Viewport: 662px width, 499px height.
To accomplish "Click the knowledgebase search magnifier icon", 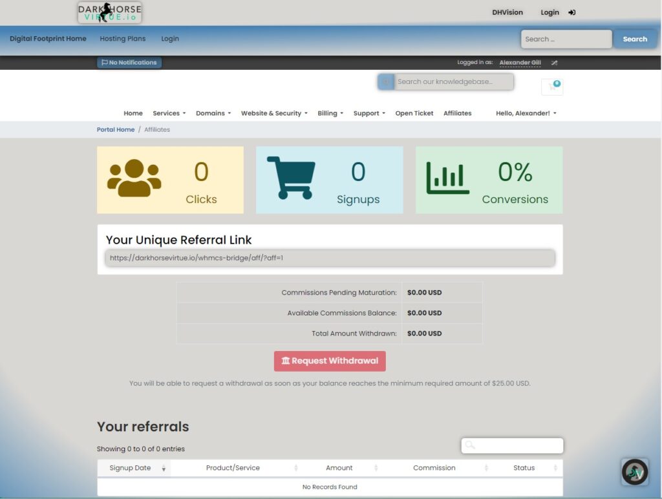I will pos(386,81).
